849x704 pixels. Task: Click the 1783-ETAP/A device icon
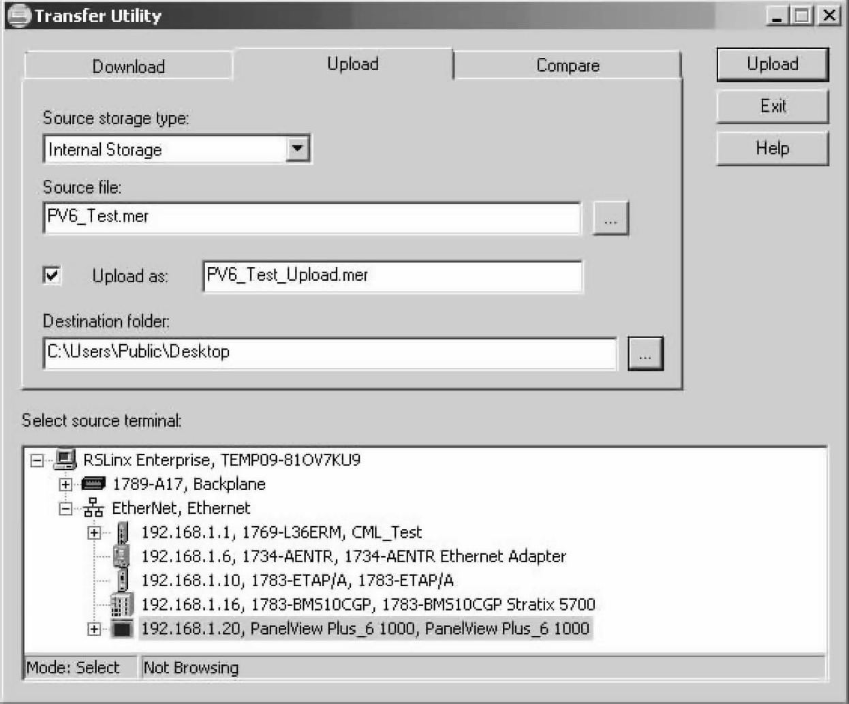123,580
